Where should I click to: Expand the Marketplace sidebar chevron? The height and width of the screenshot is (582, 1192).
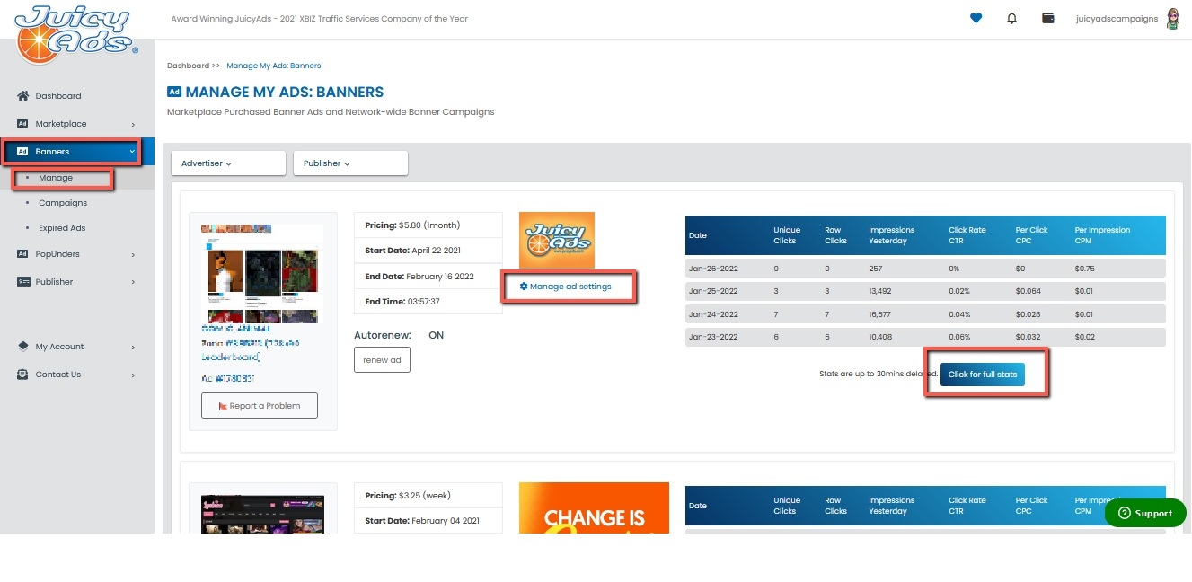[133, 124]
